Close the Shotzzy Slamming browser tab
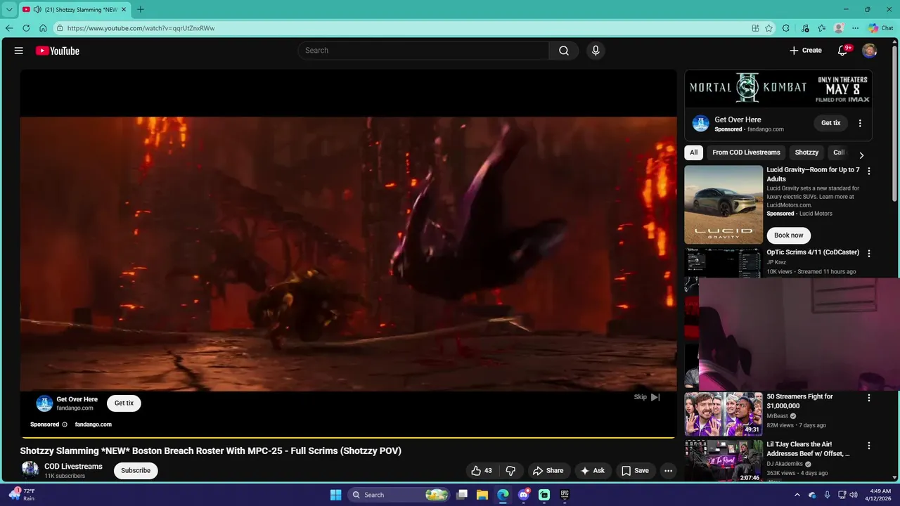Screen dimensions: 900x506 point(124,10)
